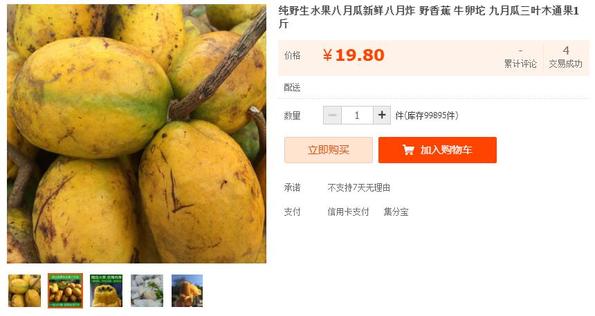Viewport: 595px width, 316px height.
Task: Click the 信用卡支付 payment option
Action: pos(348,212)
